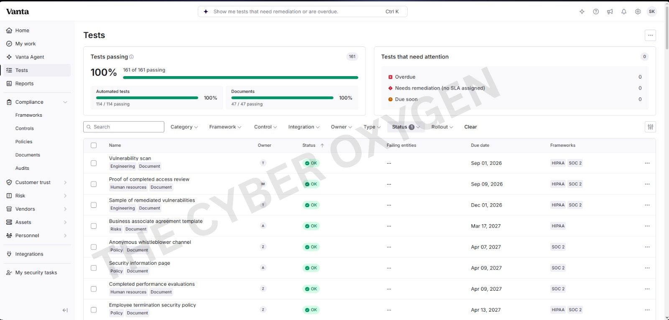Focus the tests Search field
669x320 pixels.
(124, 127)
